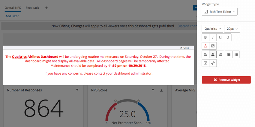Close the rich text widget editor
Image resolution: width=255 pixels, height=127 pixels.
coord(184,48)
